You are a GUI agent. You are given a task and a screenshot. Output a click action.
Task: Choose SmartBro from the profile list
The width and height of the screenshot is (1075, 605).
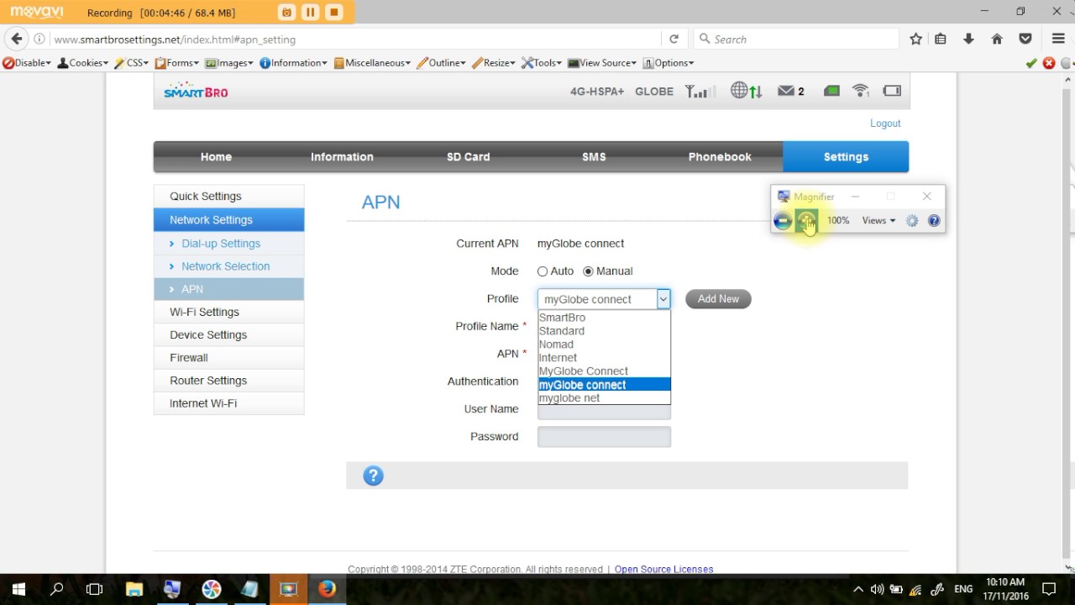pos(604,318)
